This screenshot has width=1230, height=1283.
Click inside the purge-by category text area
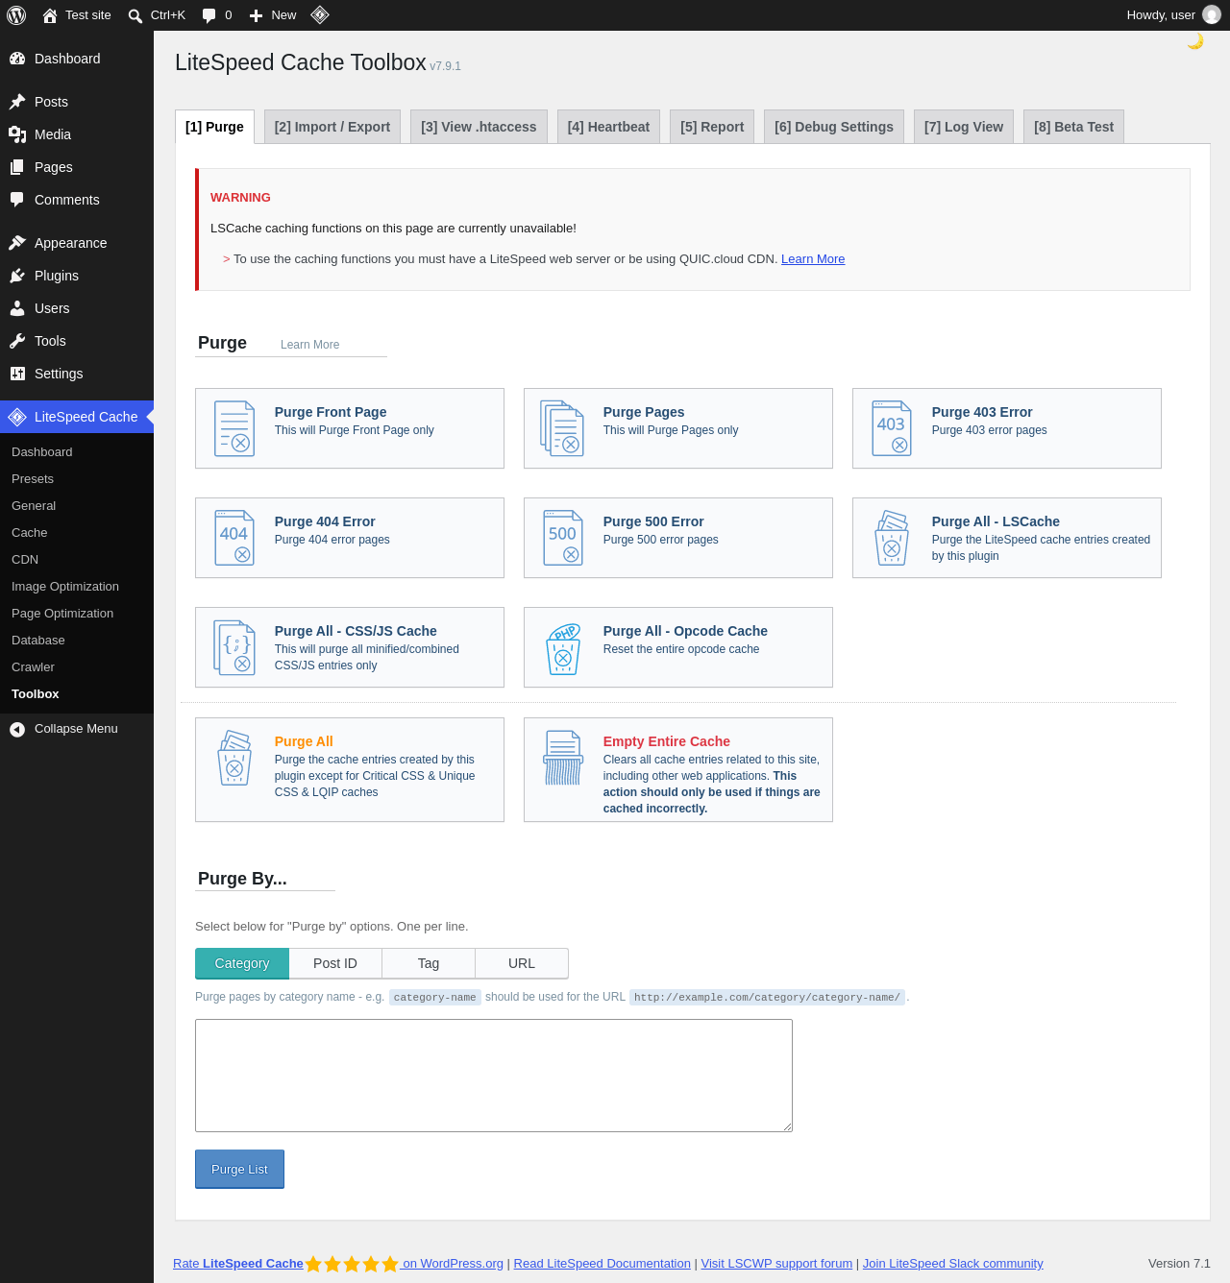(494, 1076)
